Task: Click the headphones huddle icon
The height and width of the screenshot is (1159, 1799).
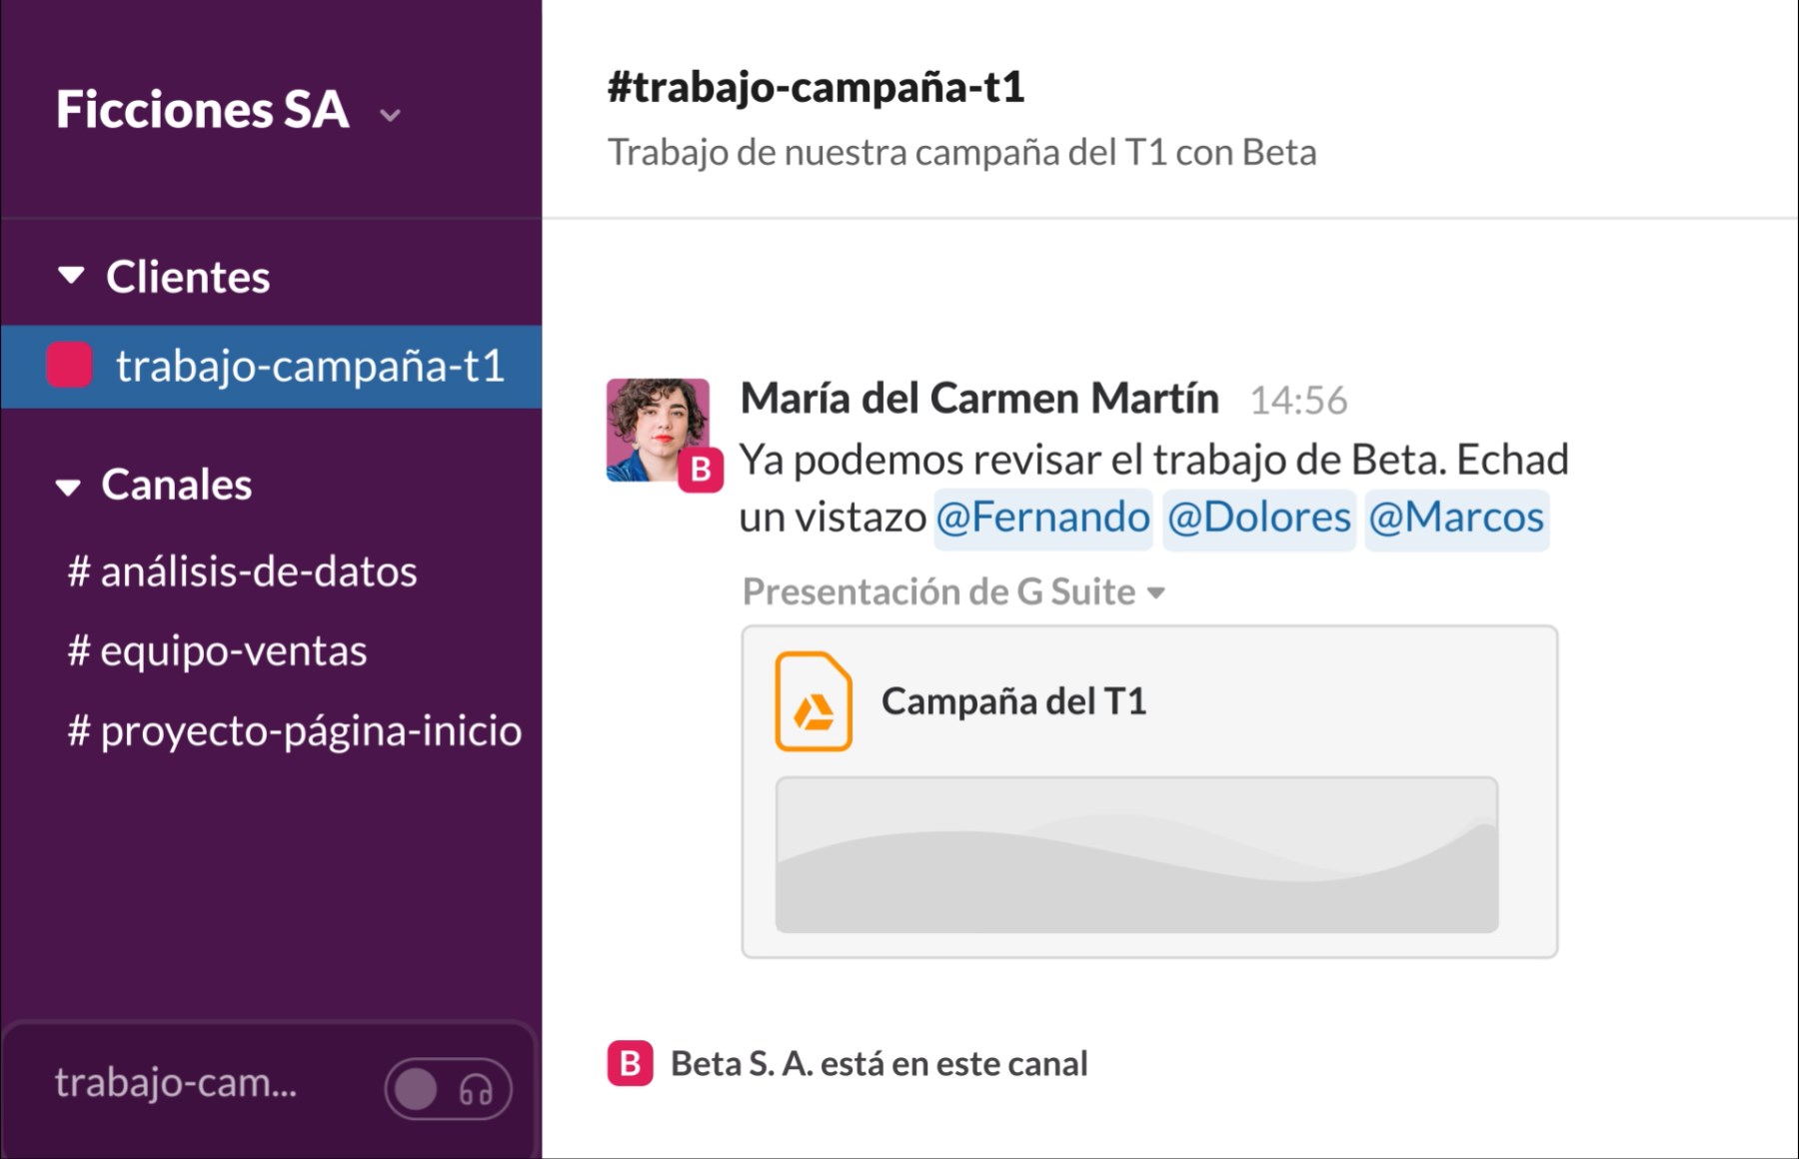Action: pyautogui.click(x=476, y=1089)
